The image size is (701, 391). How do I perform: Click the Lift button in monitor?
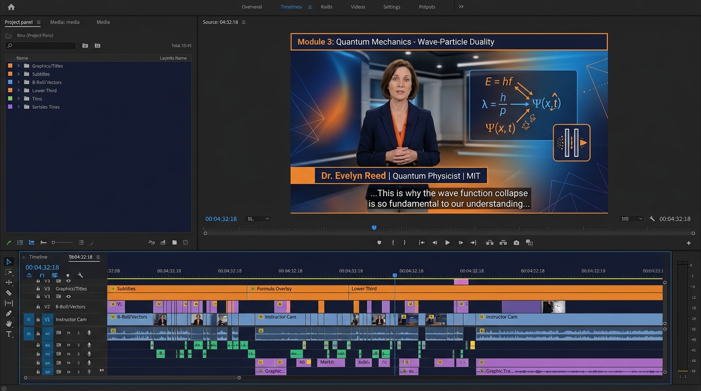click(x=490, y=243)
